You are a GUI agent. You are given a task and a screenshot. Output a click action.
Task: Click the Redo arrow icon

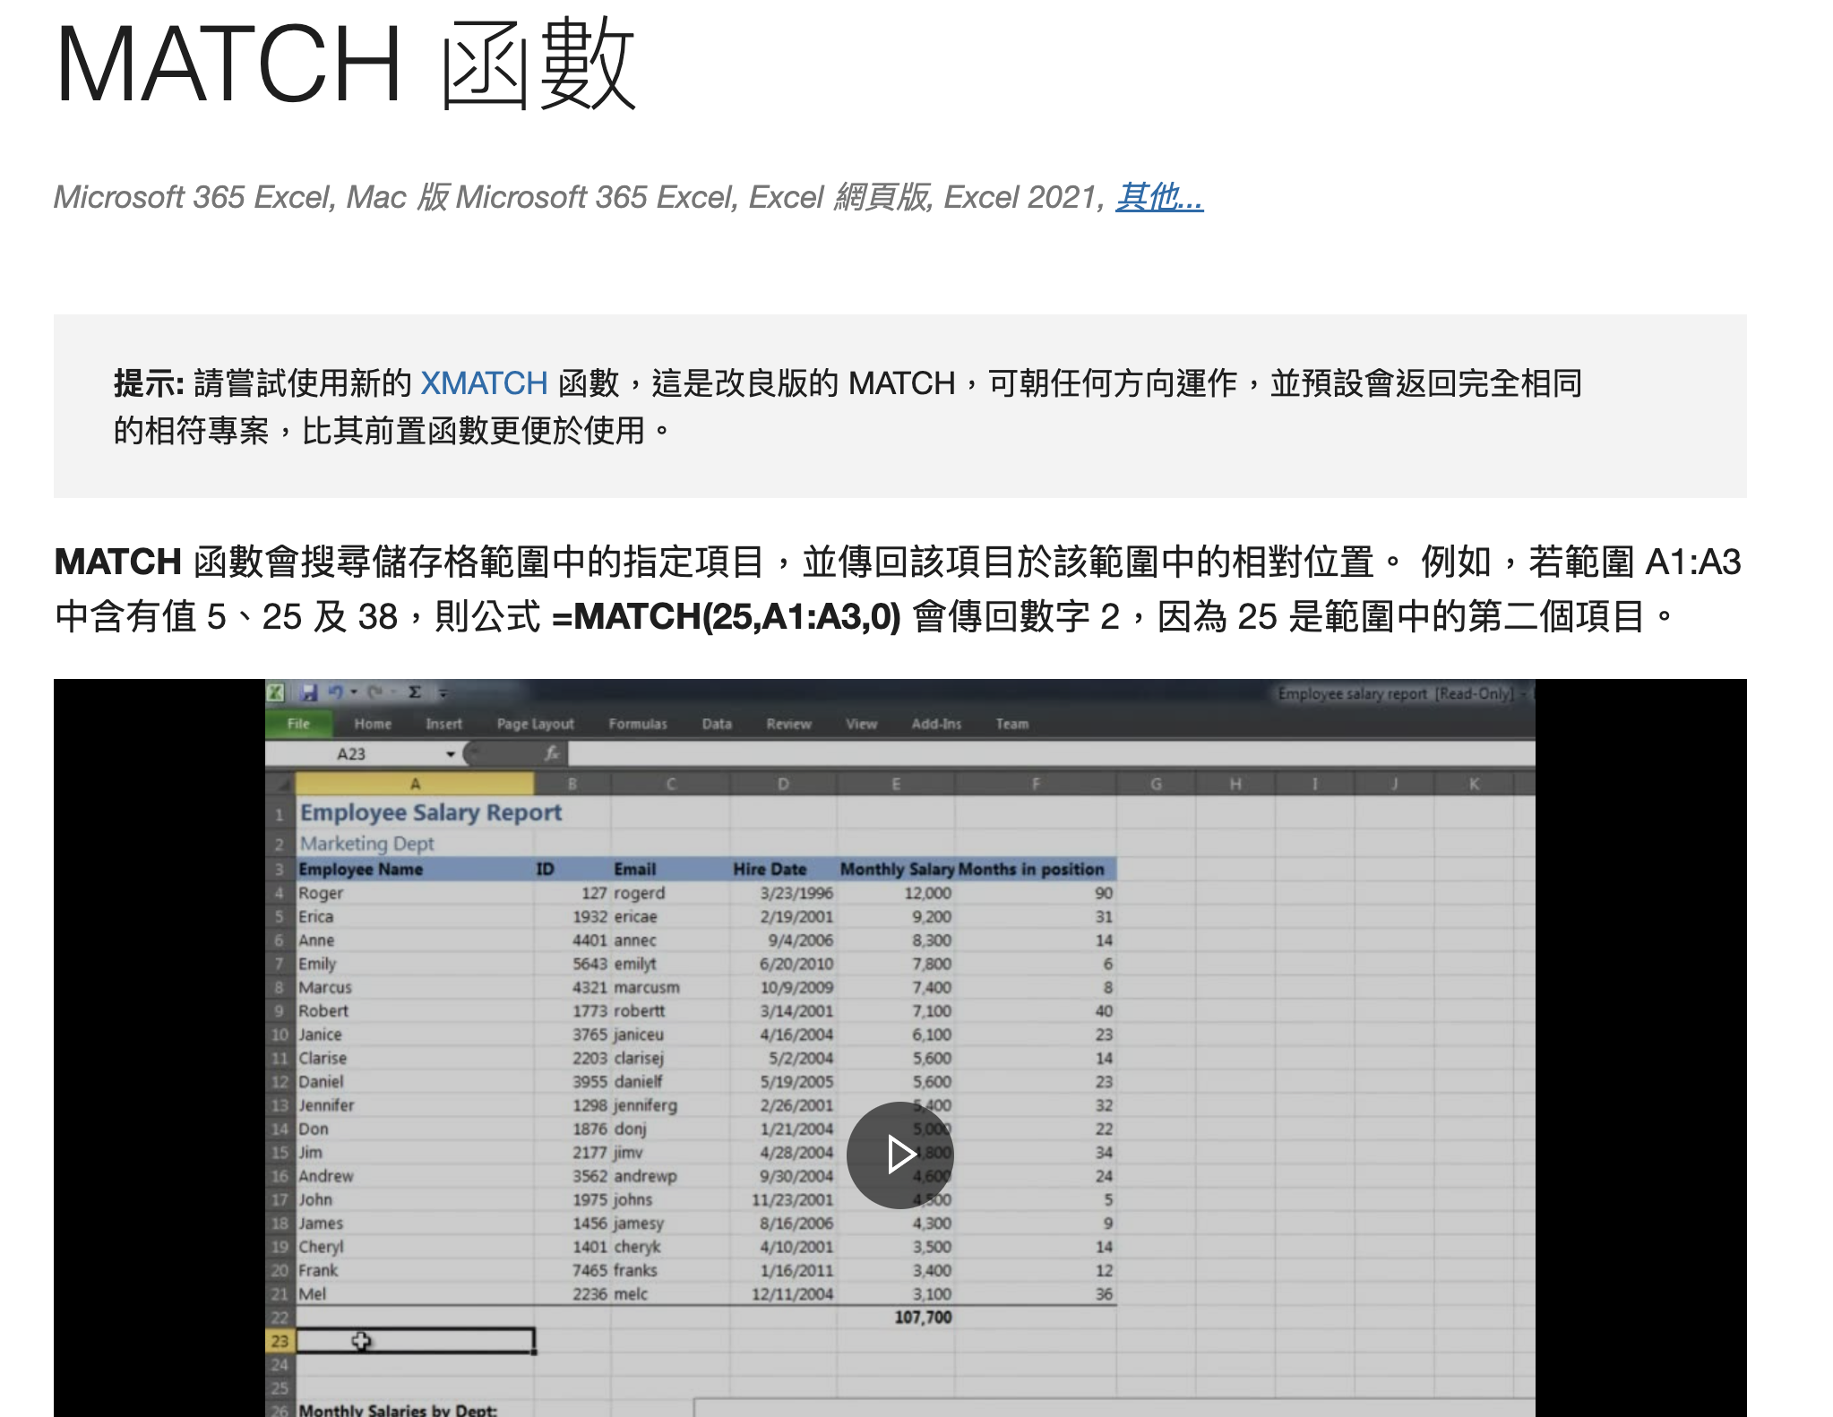click(375, 692)
